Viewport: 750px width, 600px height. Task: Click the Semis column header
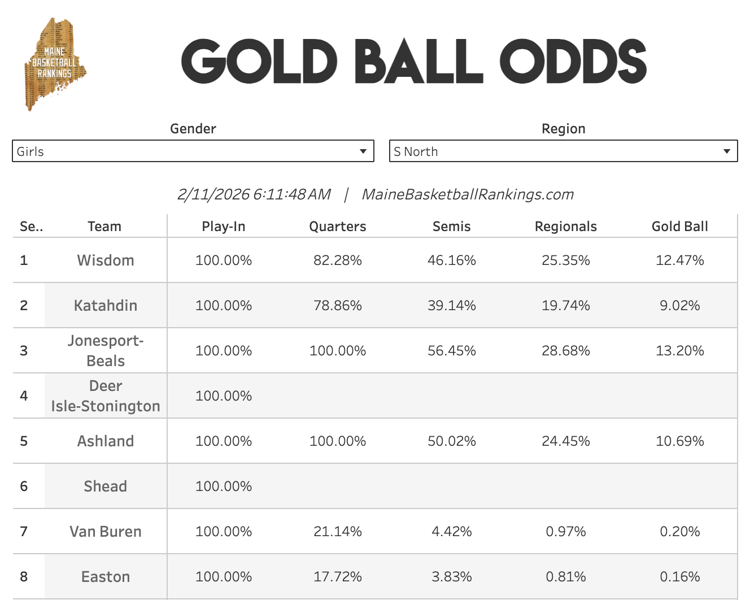tap(452, 227)
